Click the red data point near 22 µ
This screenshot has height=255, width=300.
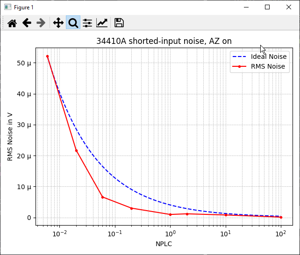tap(76, 151)
